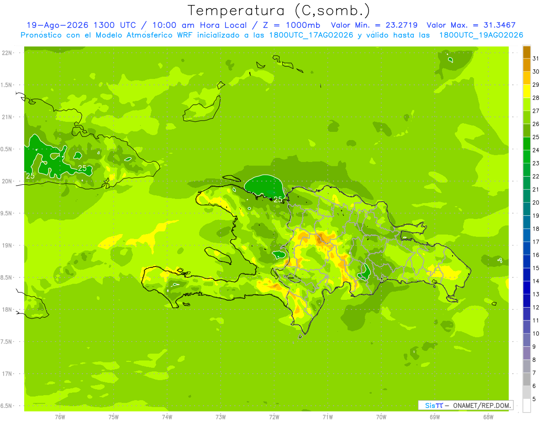This screenshot has height=423, width=548.
Task: Pick the gray swatch between 6 and 7
Action: pyautogui.click(x=527, y=379)
